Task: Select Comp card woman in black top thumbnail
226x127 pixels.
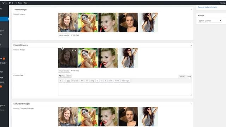Action: 128,116
